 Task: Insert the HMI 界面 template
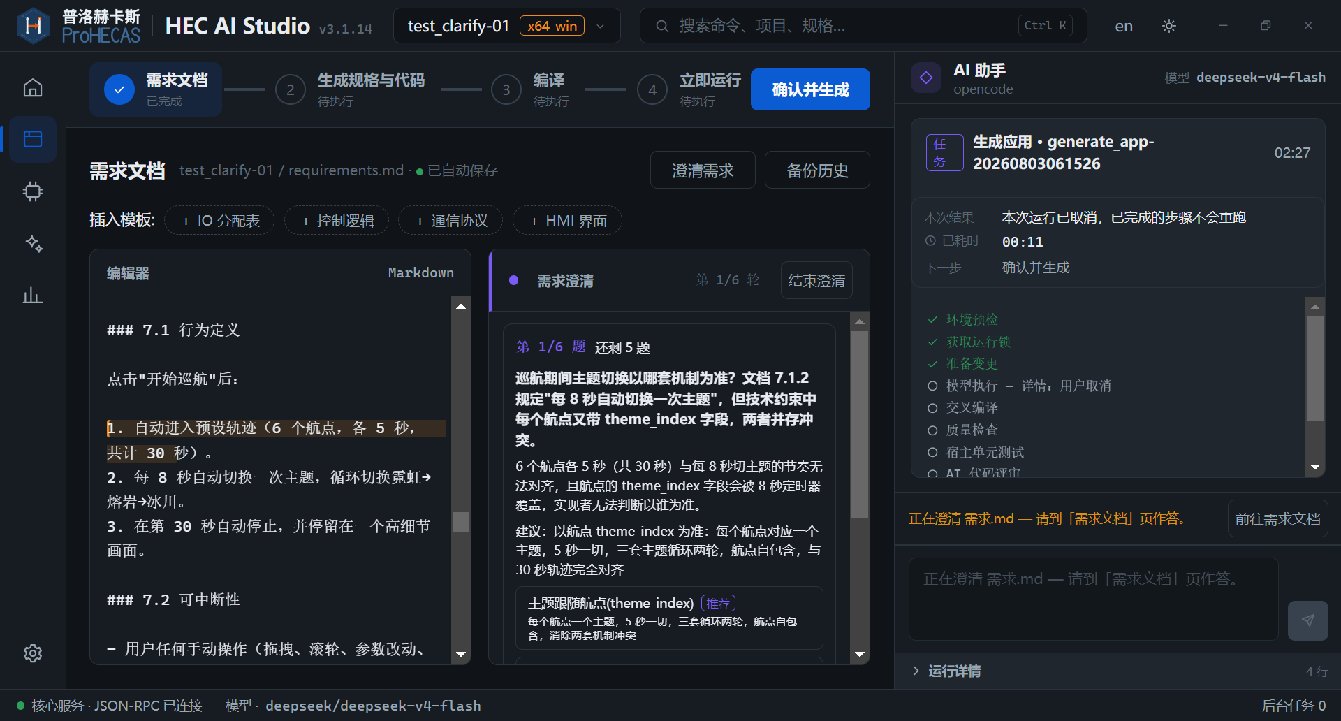tap(568, 221)
